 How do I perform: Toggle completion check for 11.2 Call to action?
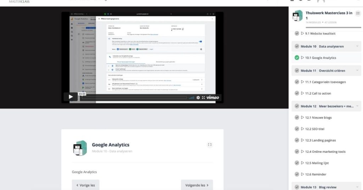pos(297,93)
